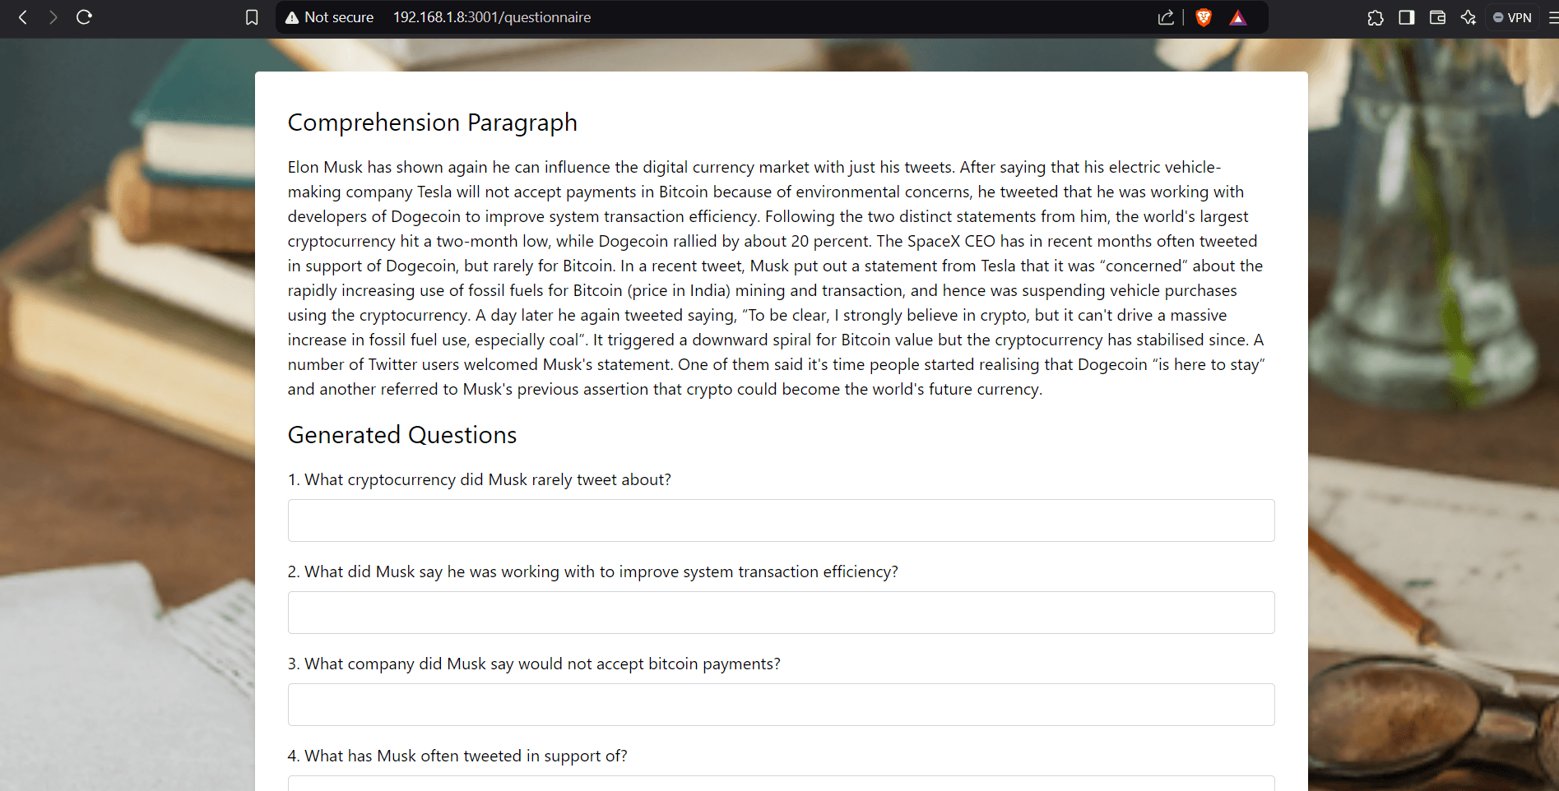Select the answer input under question 3
Viewport: 1559px width, 791px height.
click(x=781, y=705)
